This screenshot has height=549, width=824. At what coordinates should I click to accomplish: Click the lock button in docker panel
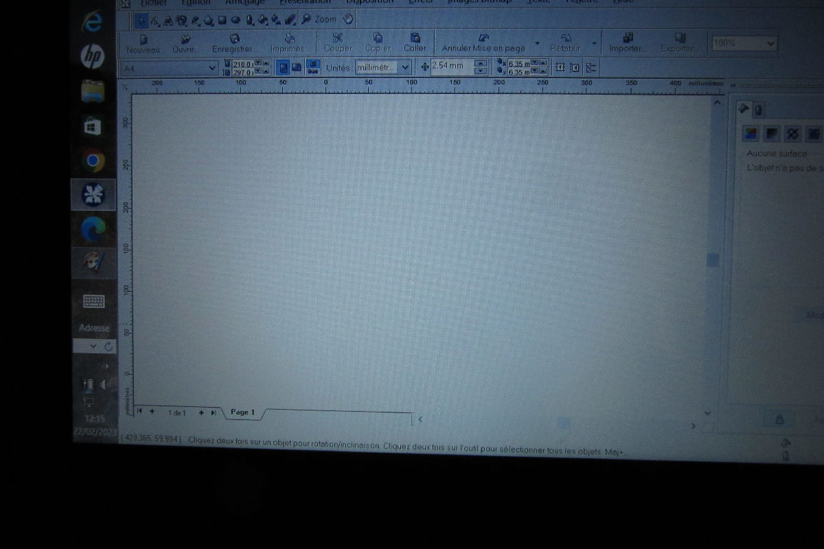779,419
